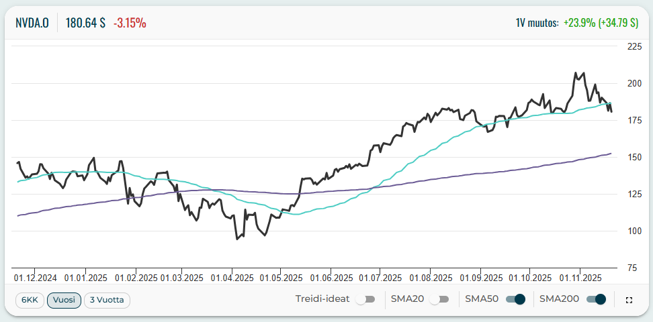
Task: Click the 01.07.2025 date label
Action: click(380, 277)
